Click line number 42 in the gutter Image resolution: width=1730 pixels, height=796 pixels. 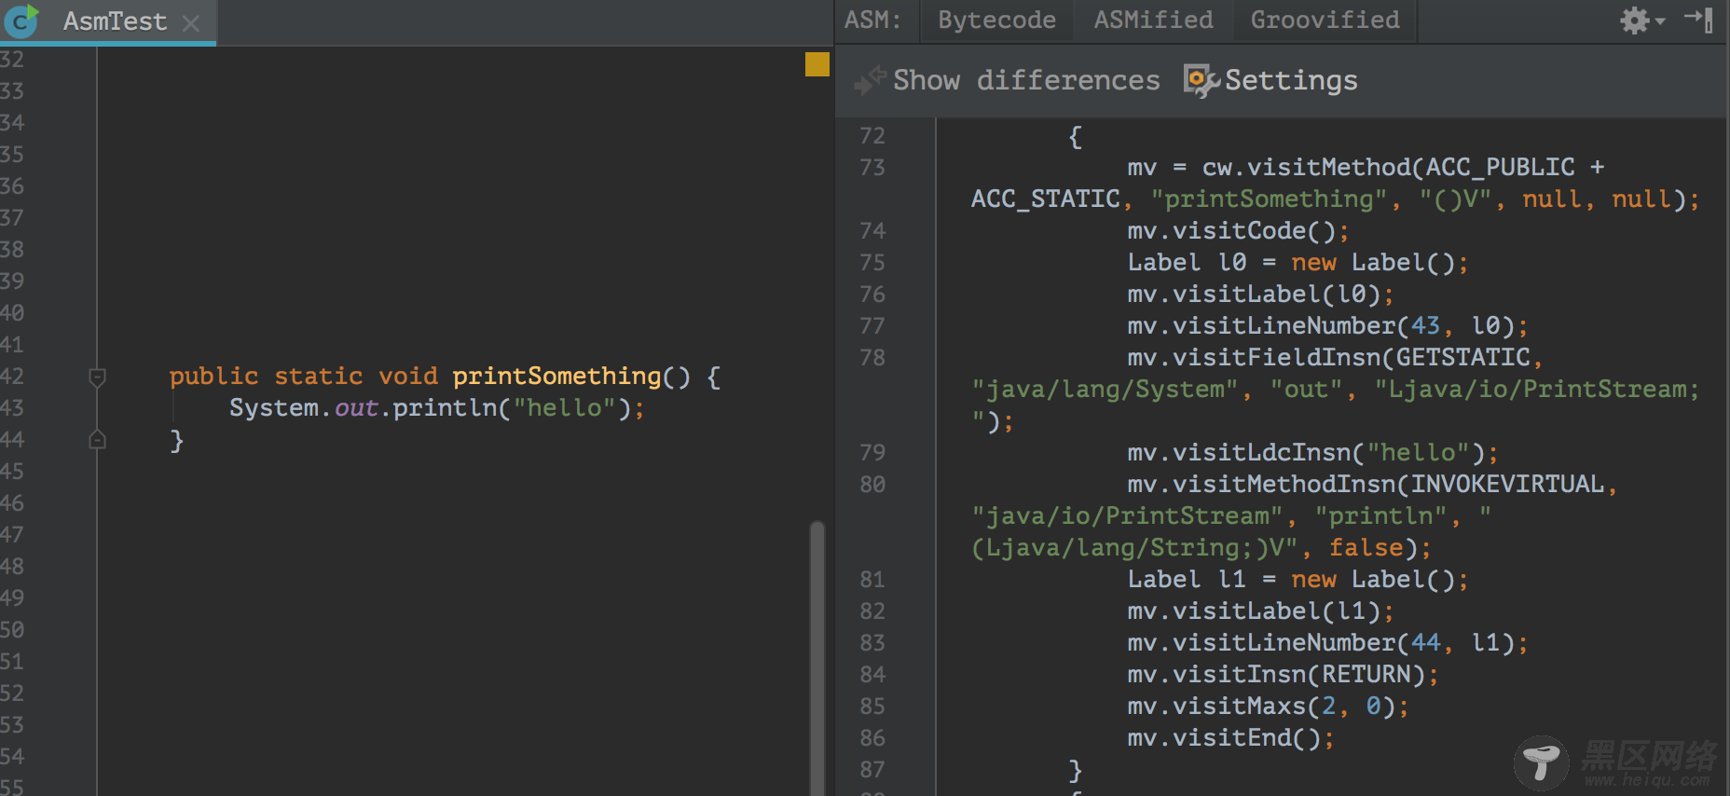[13, 377]
